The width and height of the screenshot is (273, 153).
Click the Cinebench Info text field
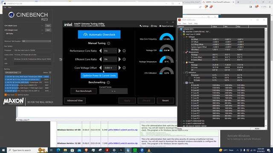[x=32, y=63]
